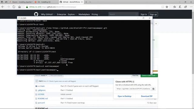194x109 pixels.
Task: Open the pom.xml file
Action: click(x=41, y=103)
